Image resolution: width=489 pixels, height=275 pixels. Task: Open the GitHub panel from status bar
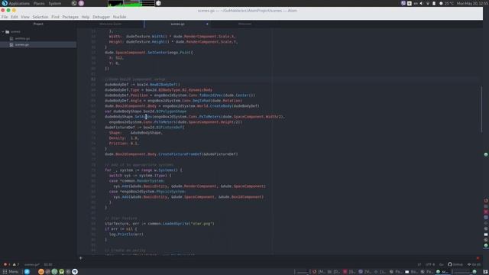click(455, 264)
